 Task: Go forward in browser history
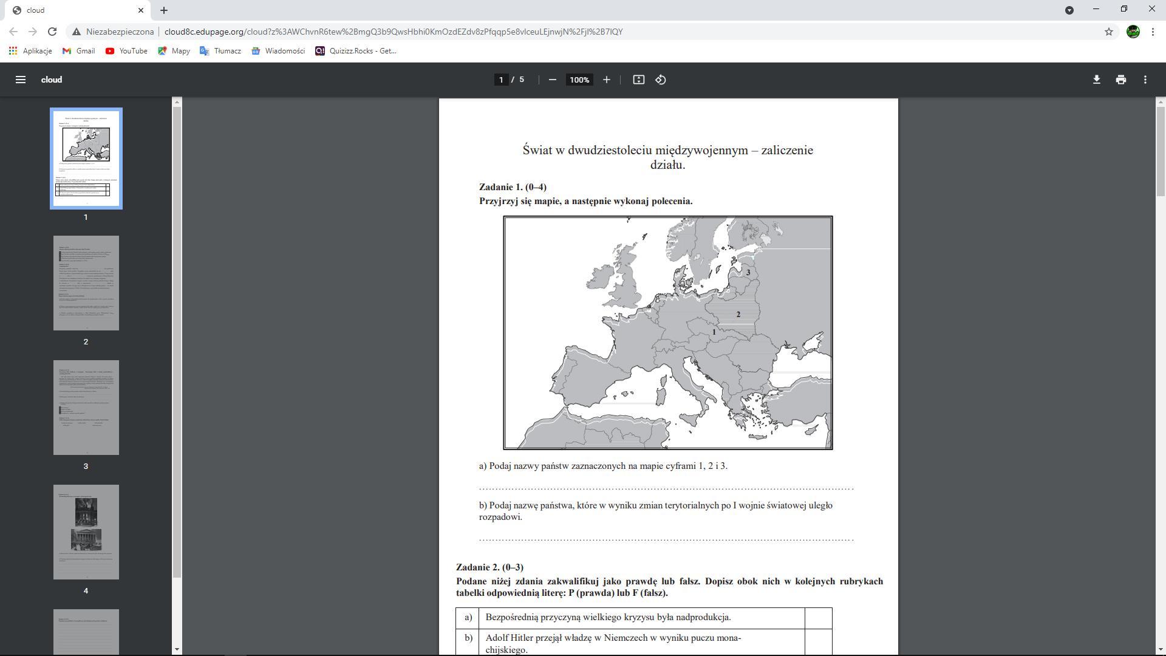[33, 32]
